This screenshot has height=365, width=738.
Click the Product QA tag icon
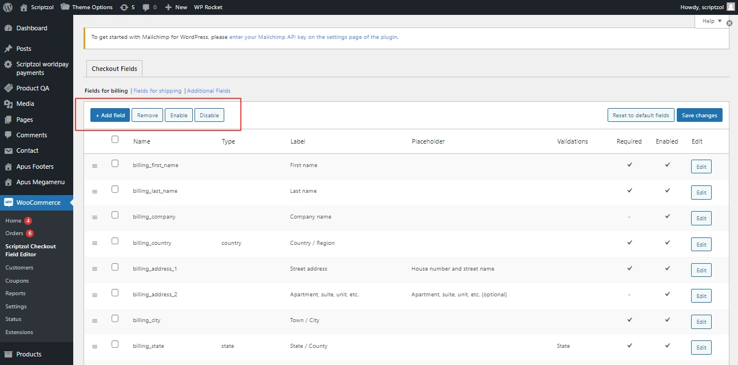[x=9, y=88]
